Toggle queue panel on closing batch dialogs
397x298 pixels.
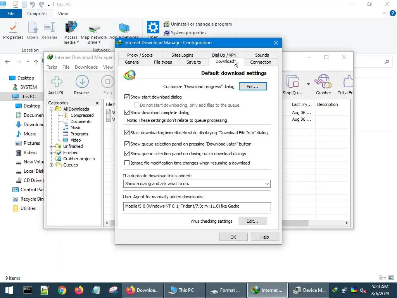[127, 154]
